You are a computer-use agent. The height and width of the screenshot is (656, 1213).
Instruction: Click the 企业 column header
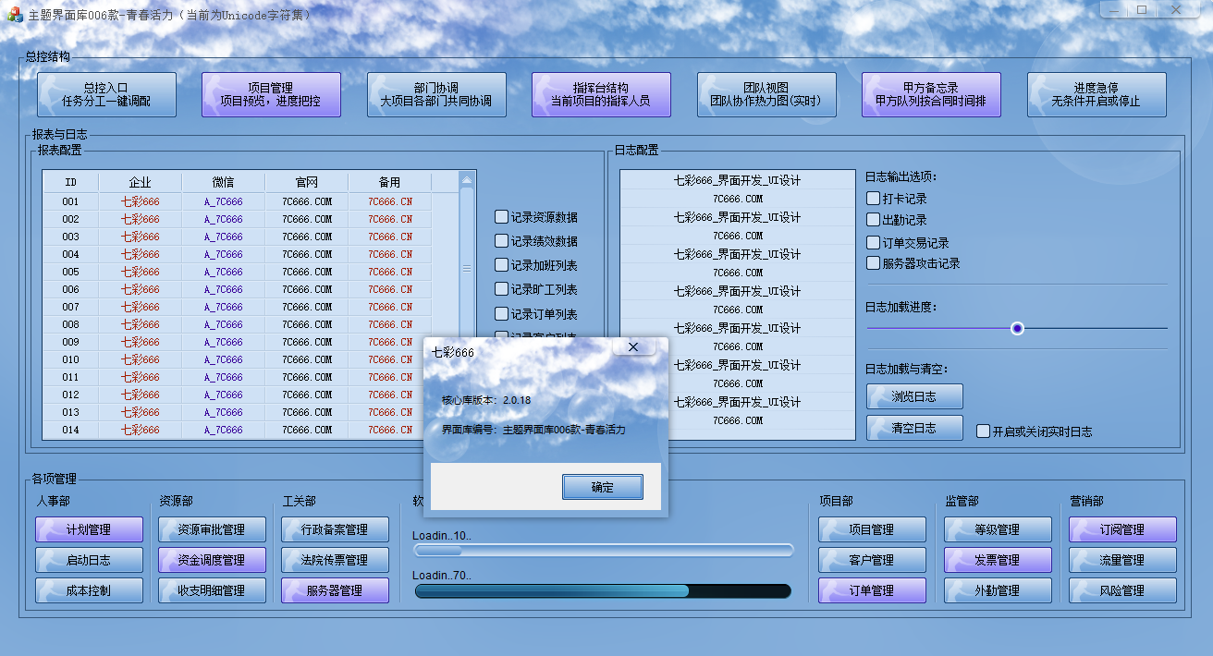[140, 182]
